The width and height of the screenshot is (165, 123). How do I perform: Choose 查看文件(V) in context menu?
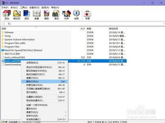point(45,78)
